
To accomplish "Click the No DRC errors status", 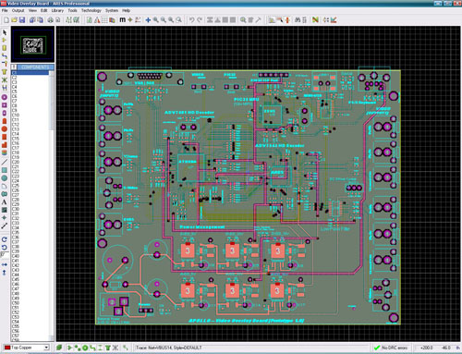I will [391, 348].
